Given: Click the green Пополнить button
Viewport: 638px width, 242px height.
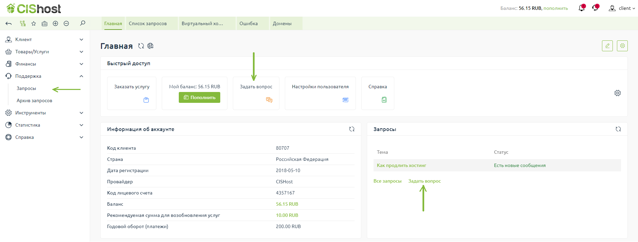Looking at the screenshot, I should click(x=200, y=97).
